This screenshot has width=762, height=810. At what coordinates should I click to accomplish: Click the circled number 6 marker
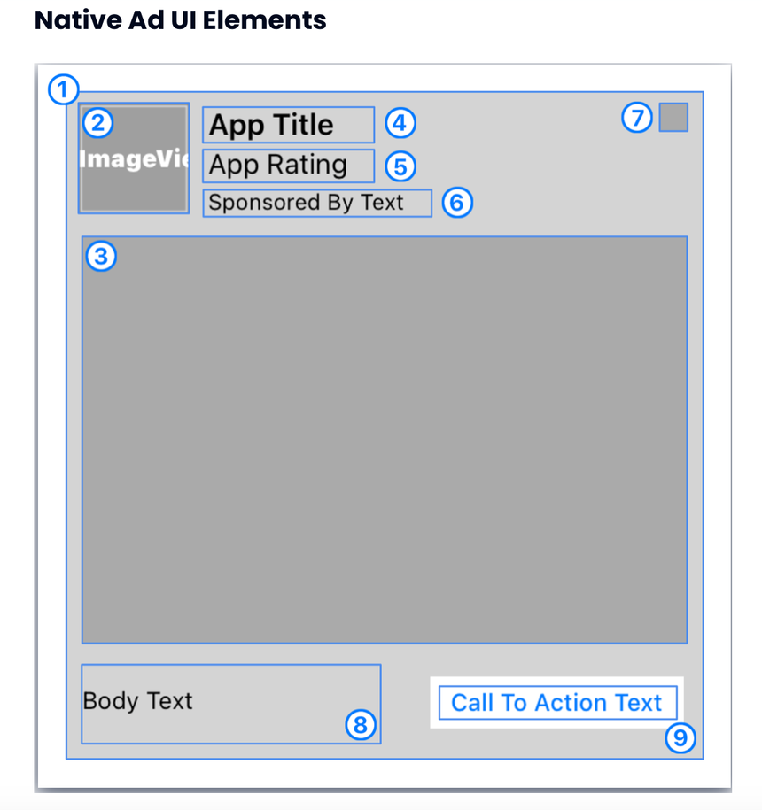tap(457, 203)
